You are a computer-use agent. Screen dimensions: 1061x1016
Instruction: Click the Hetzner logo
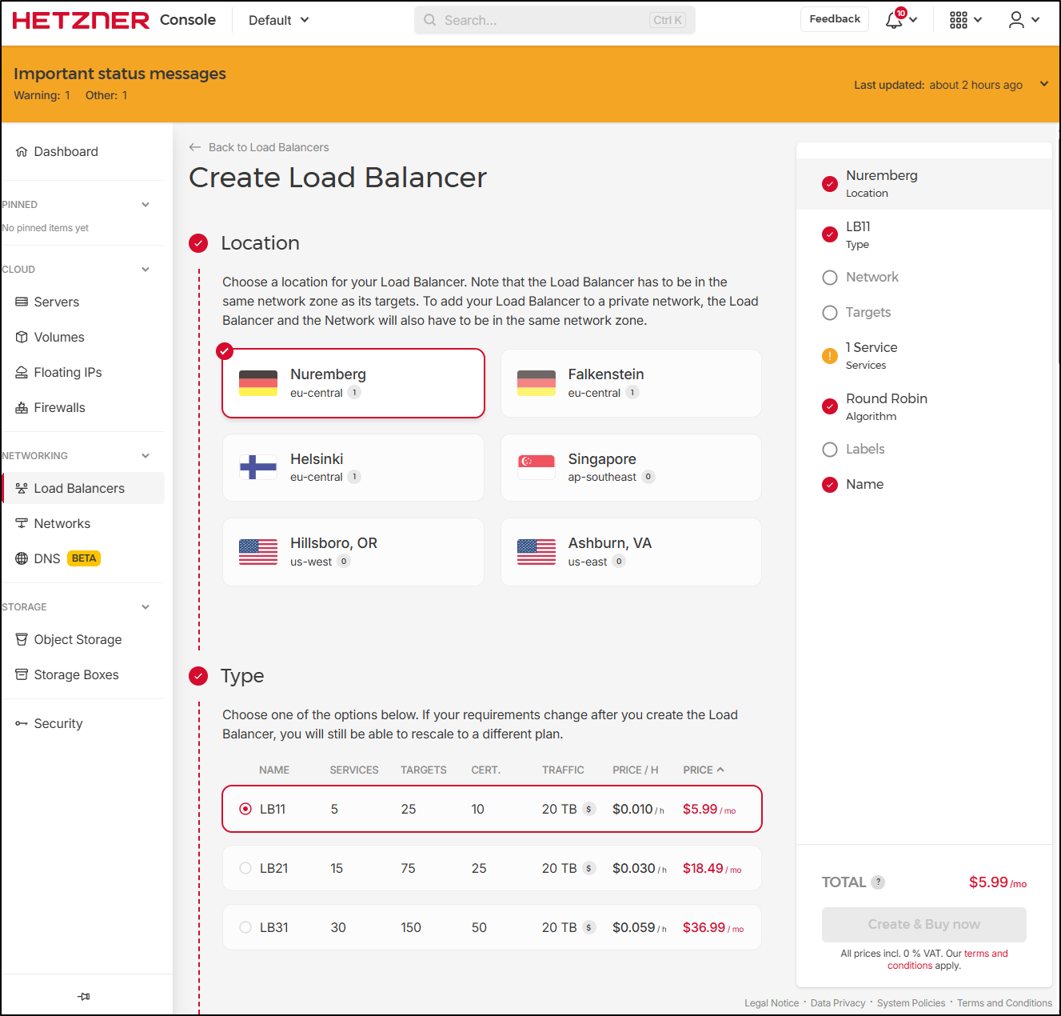tap(81, 20)
